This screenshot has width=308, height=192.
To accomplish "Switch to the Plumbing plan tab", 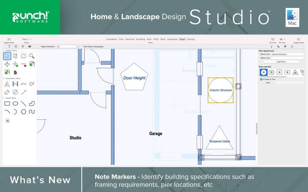I will 141,39.
